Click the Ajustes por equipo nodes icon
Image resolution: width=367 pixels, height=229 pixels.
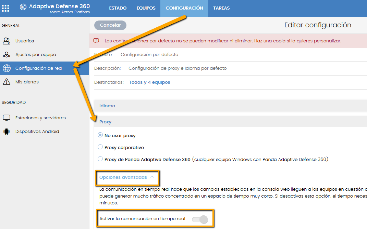pos(7,55)
